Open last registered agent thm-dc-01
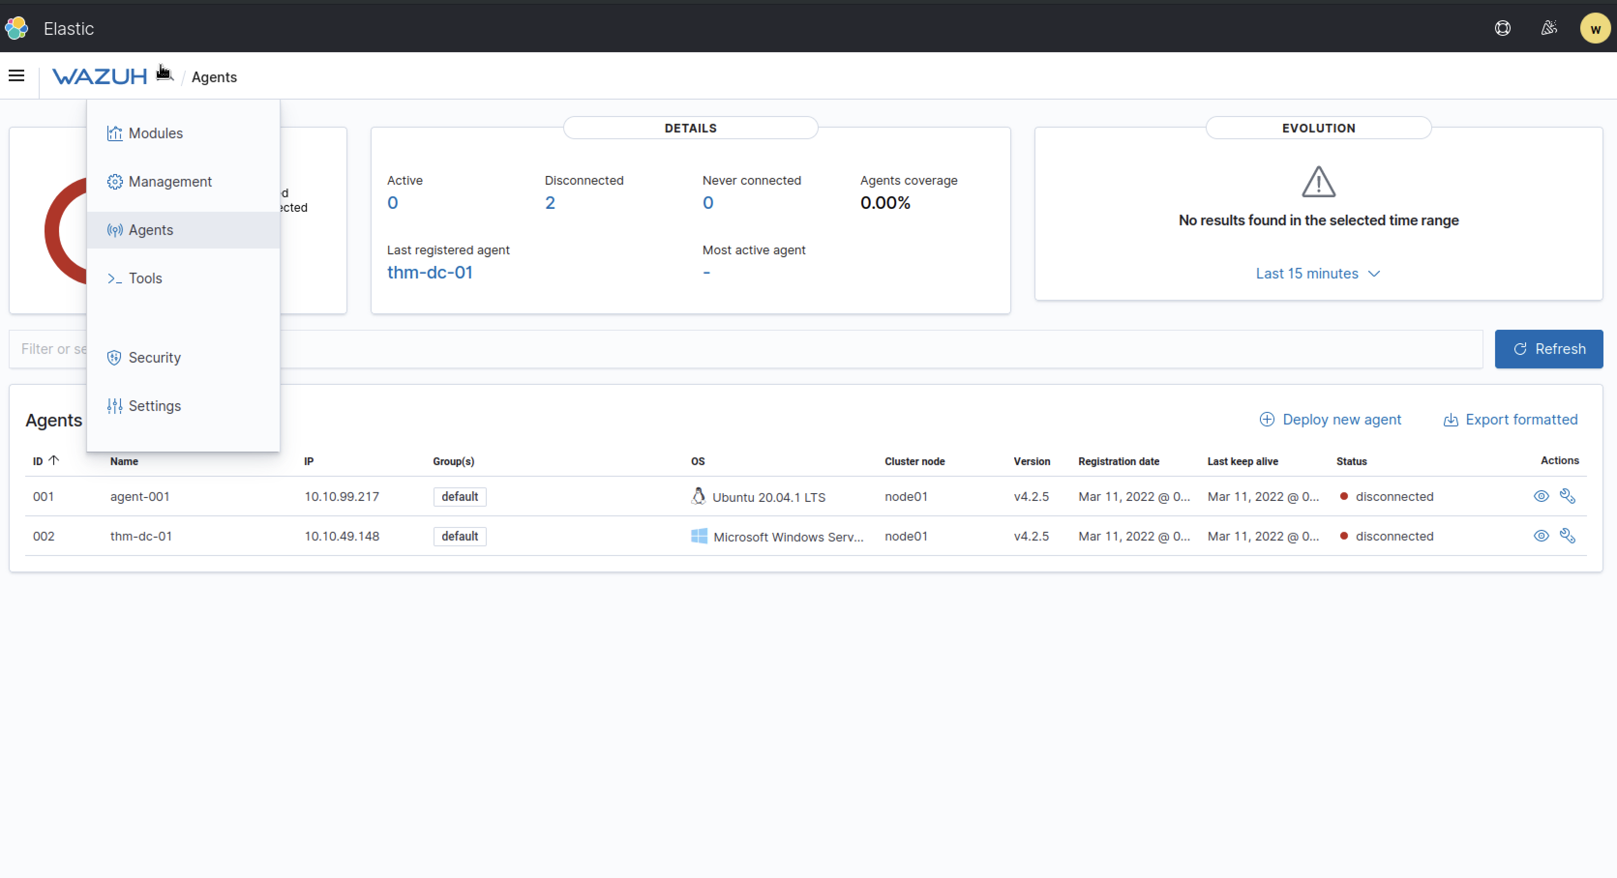 (429, 272)
